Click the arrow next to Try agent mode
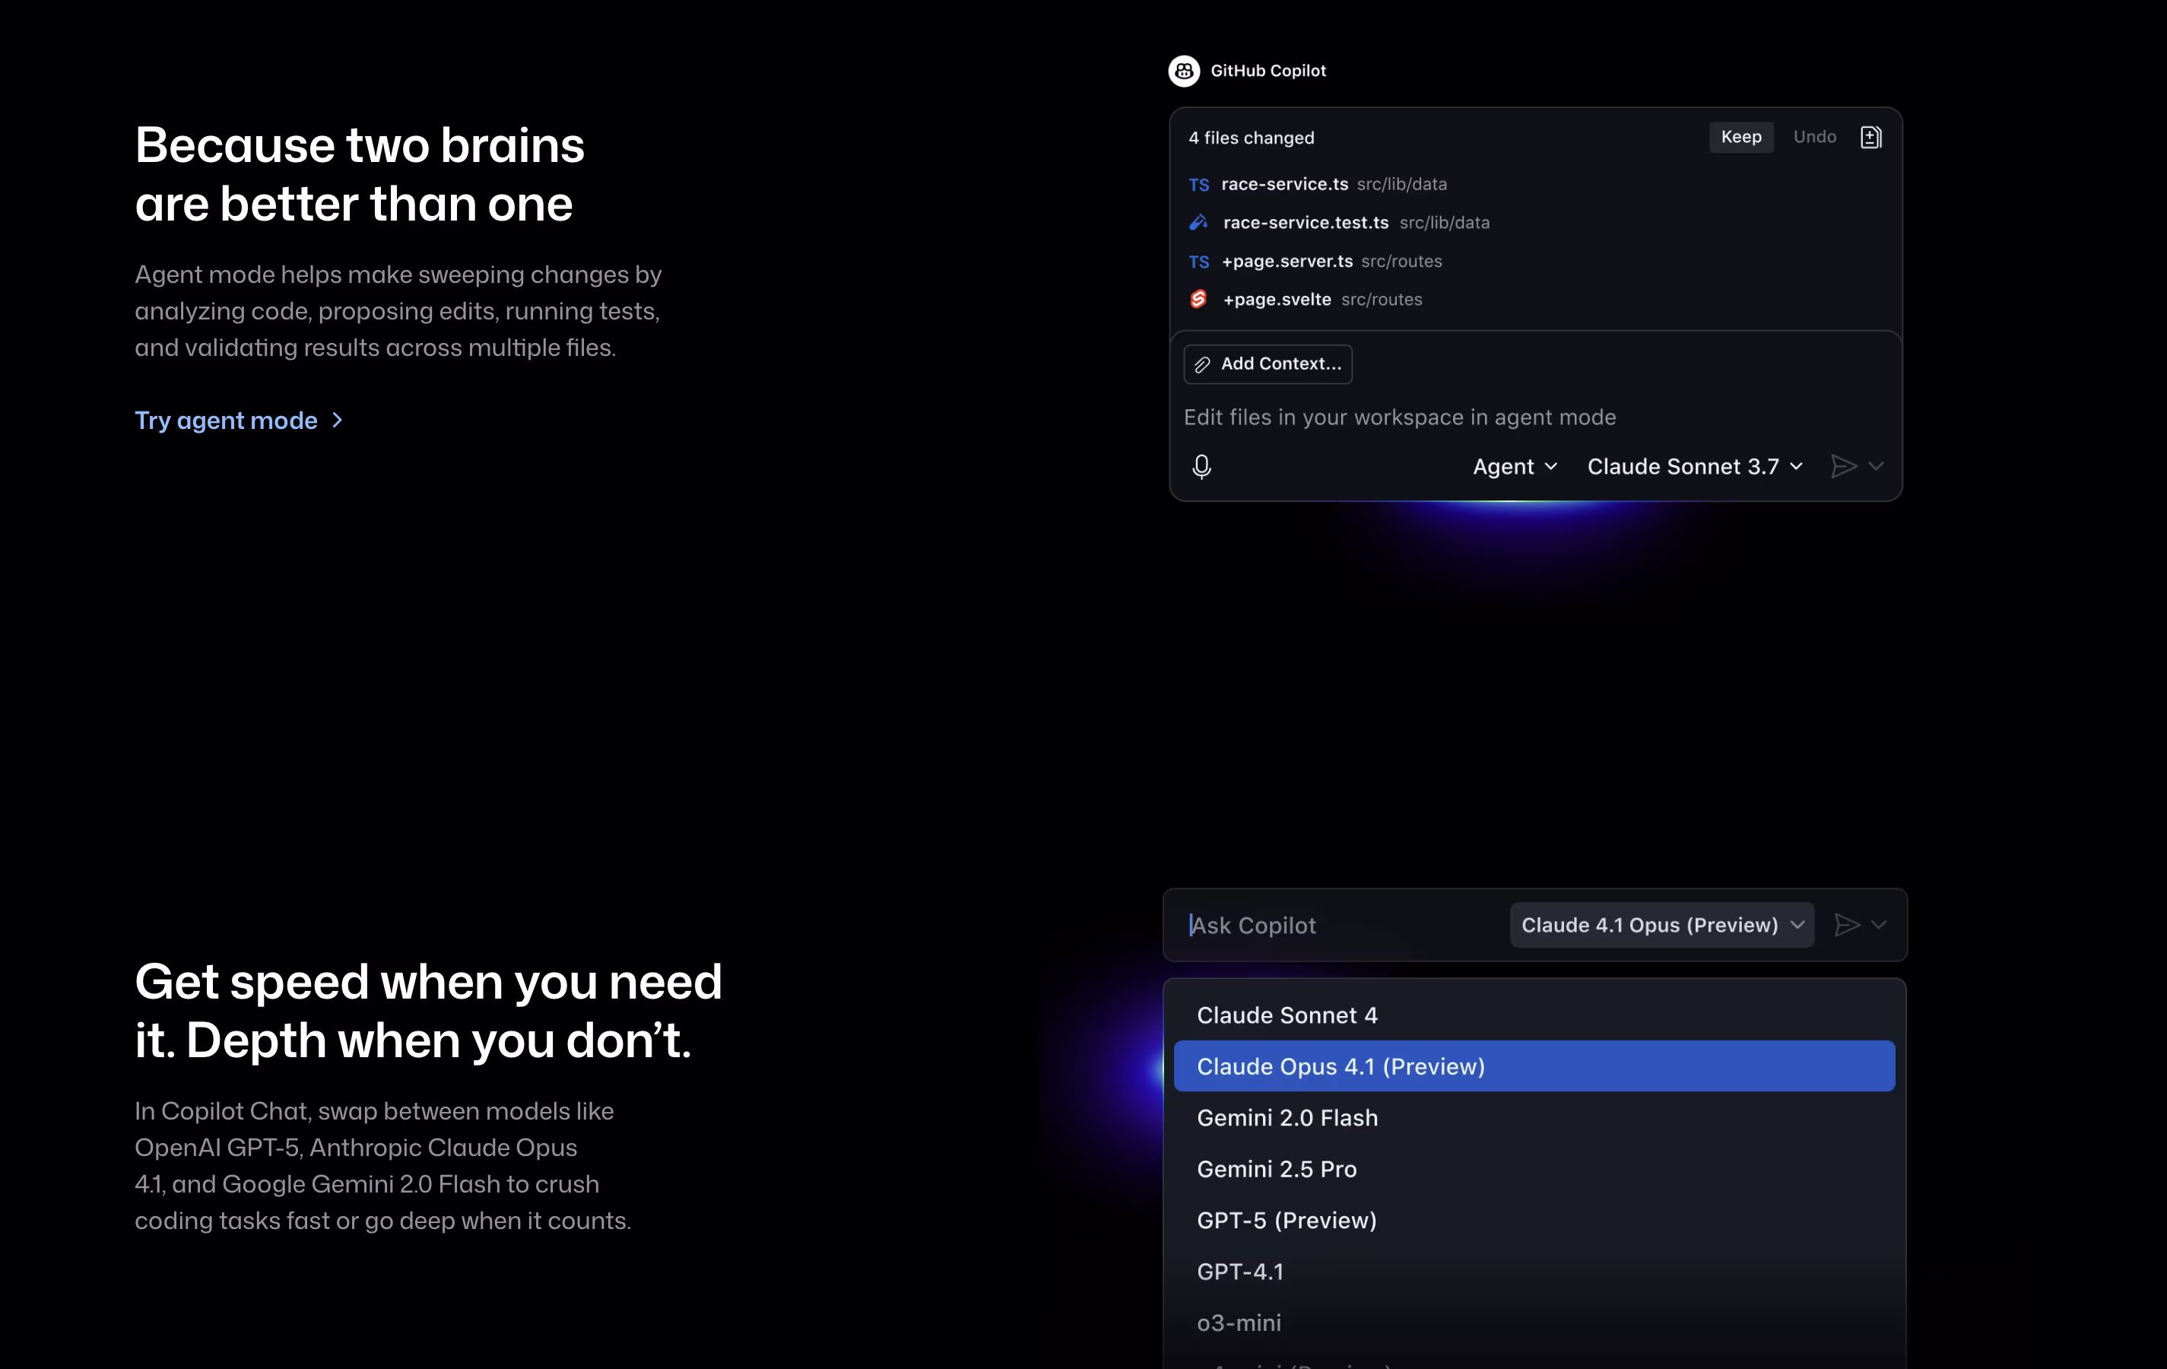2167x1369 pixels. (338, 421)
